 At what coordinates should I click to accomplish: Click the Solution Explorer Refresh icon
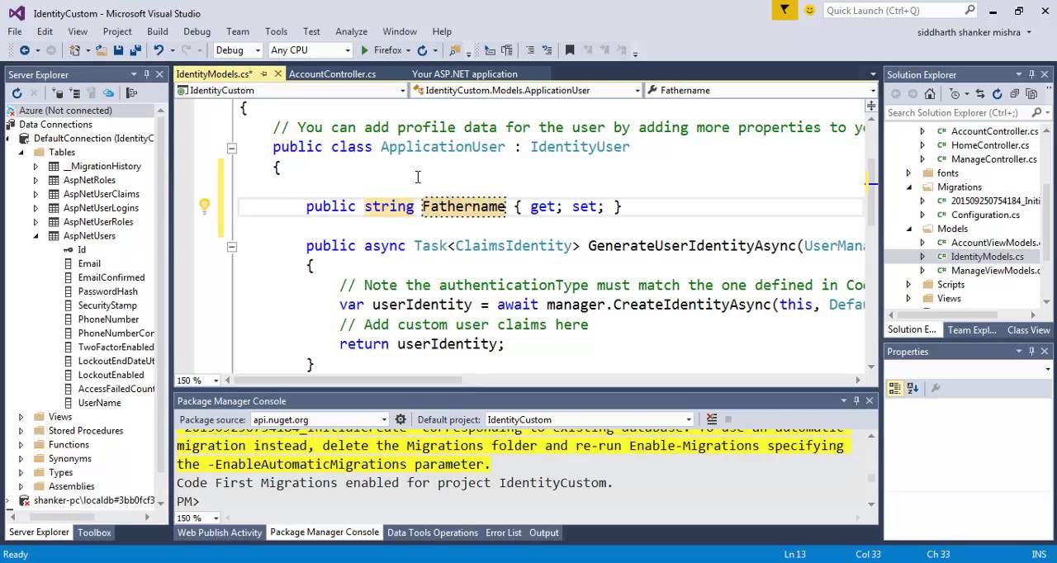(x=997, y=93)
